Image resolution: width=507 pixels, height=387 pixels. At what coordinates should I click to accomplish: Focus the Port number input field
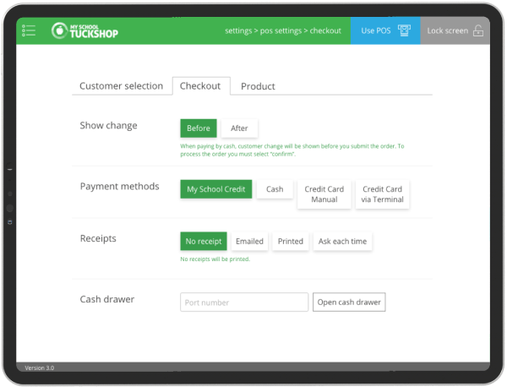[244, 303]
